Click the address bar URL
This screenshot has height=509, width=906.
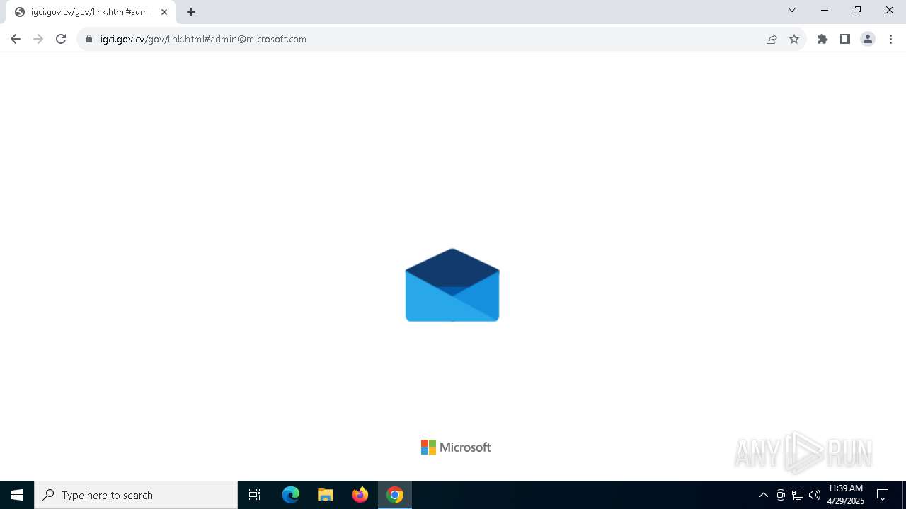[203, 40]
